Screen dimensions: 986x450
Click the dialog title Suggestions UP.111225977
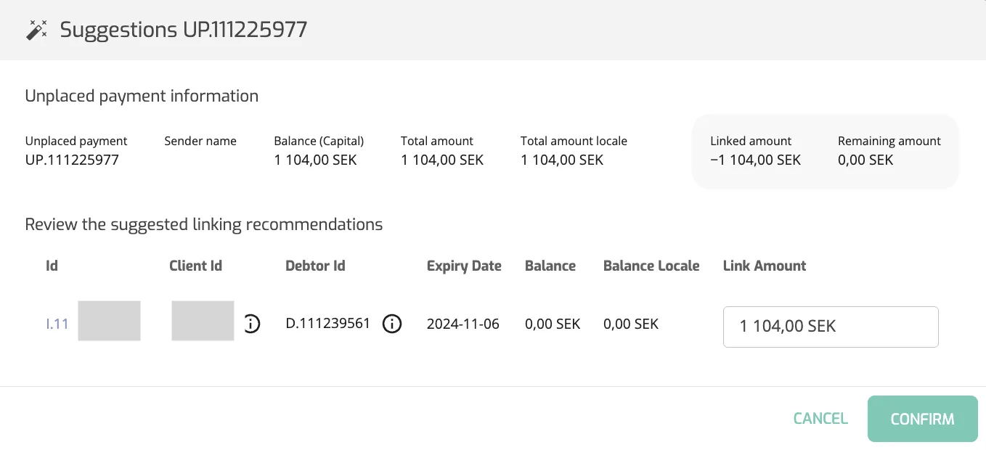point(184,30)
